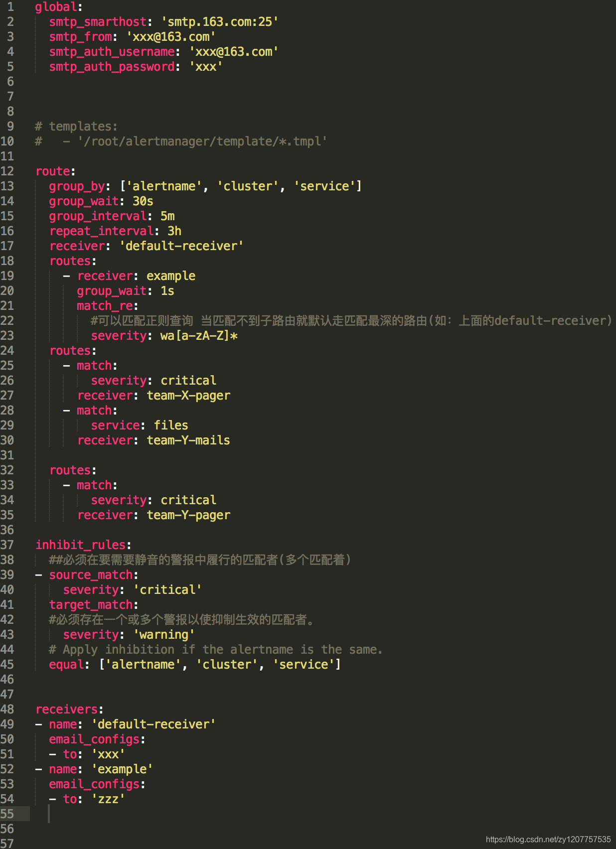Click the team-X-pager receiver value
The height and width of the screenshot is (849, 616).
(188, 396)
